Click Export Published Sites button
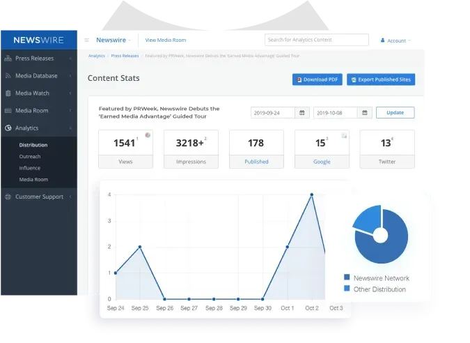 [381, 79]
